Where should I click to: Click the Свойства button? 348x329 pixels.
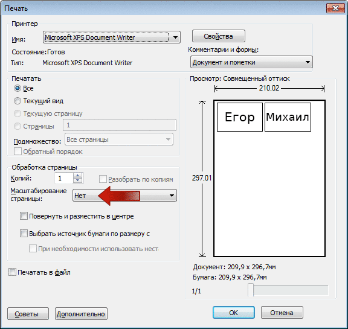click(x=218, y=36)
